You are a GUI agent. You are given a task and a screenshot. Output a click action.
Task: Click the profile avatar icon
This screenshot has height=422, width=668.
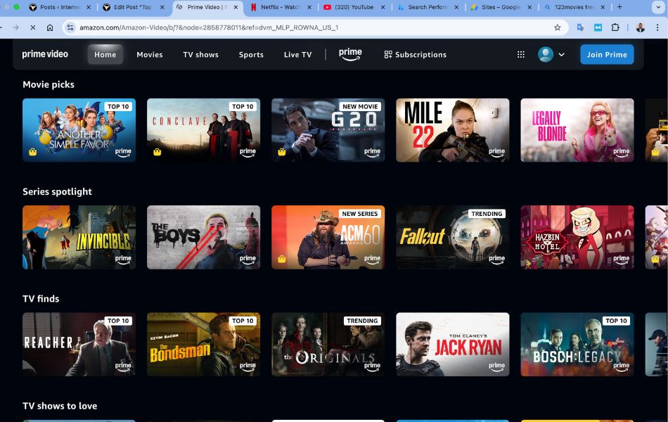tap(546, 55)
